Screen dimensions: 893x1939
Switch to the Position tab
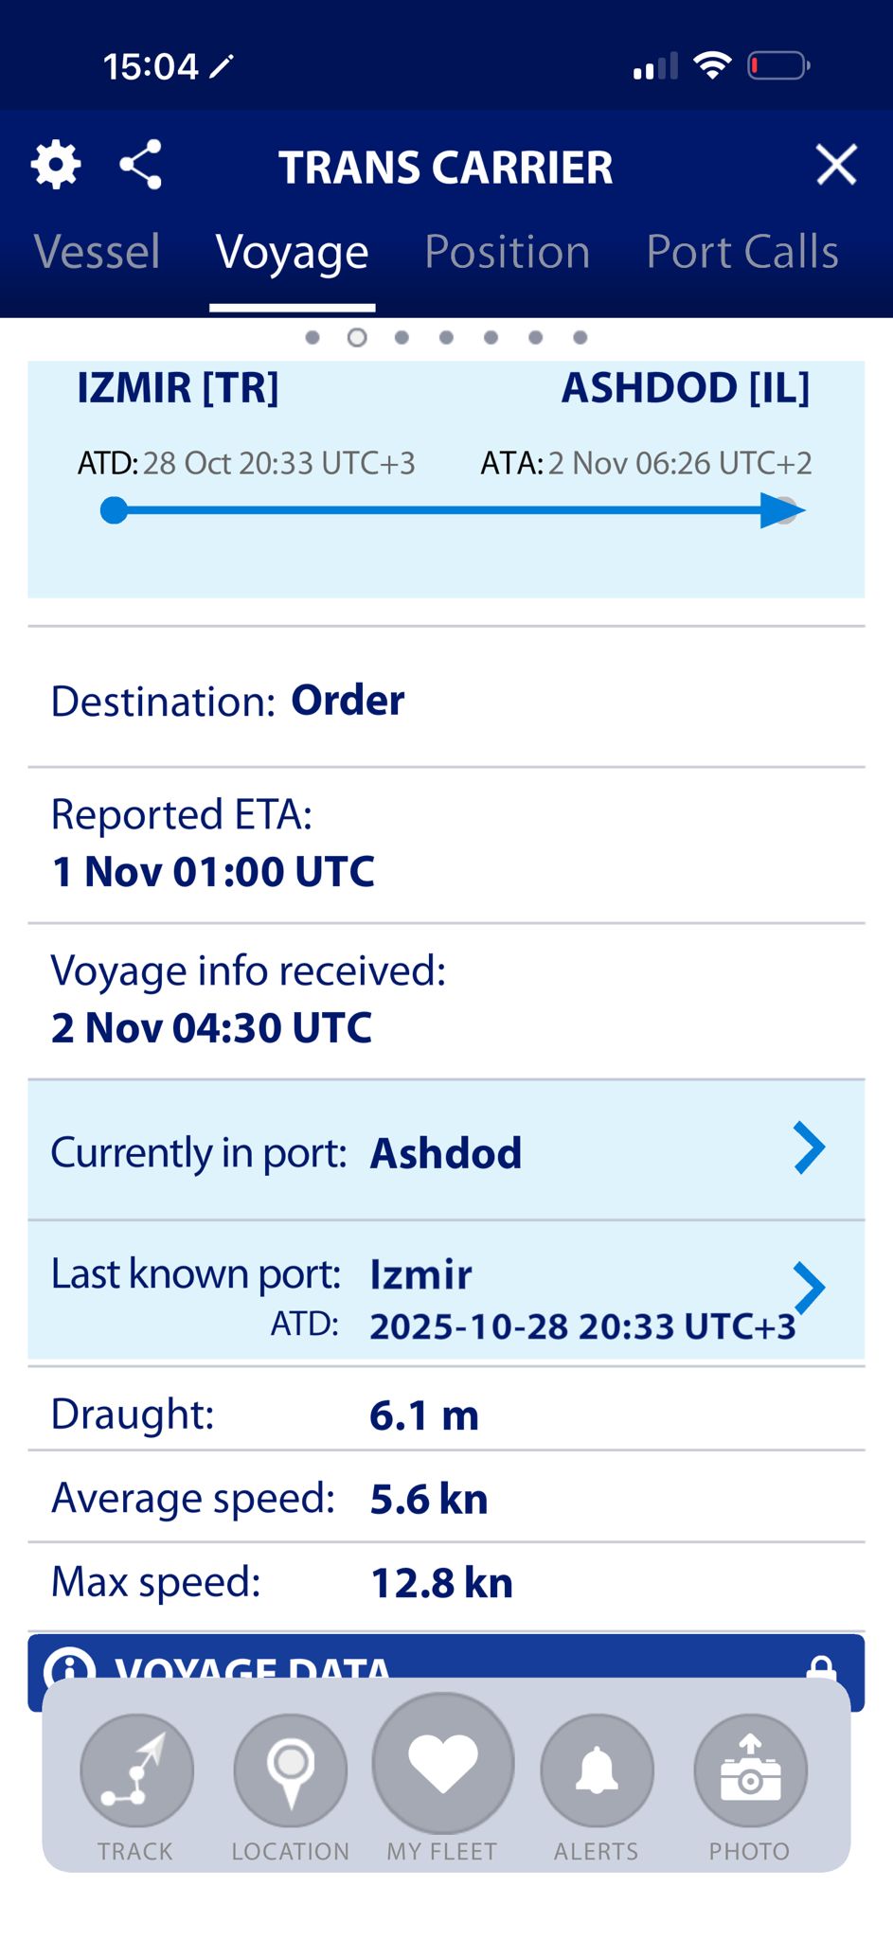tap(507, 252)
